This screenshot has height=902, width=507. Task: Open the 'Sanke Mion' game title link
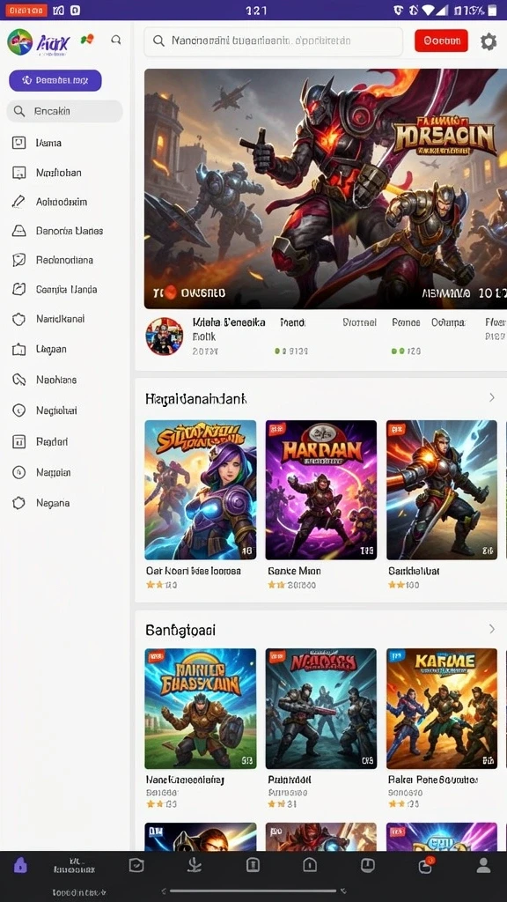coord(294,571)
